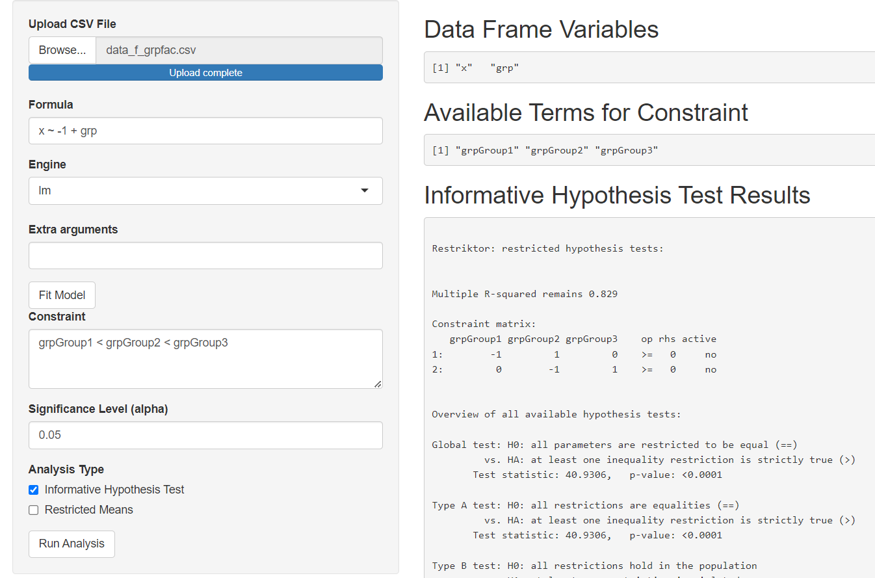
Task: Click the "Type B test: H0" line
Action: pyautogui.click(x=594, y=566)
